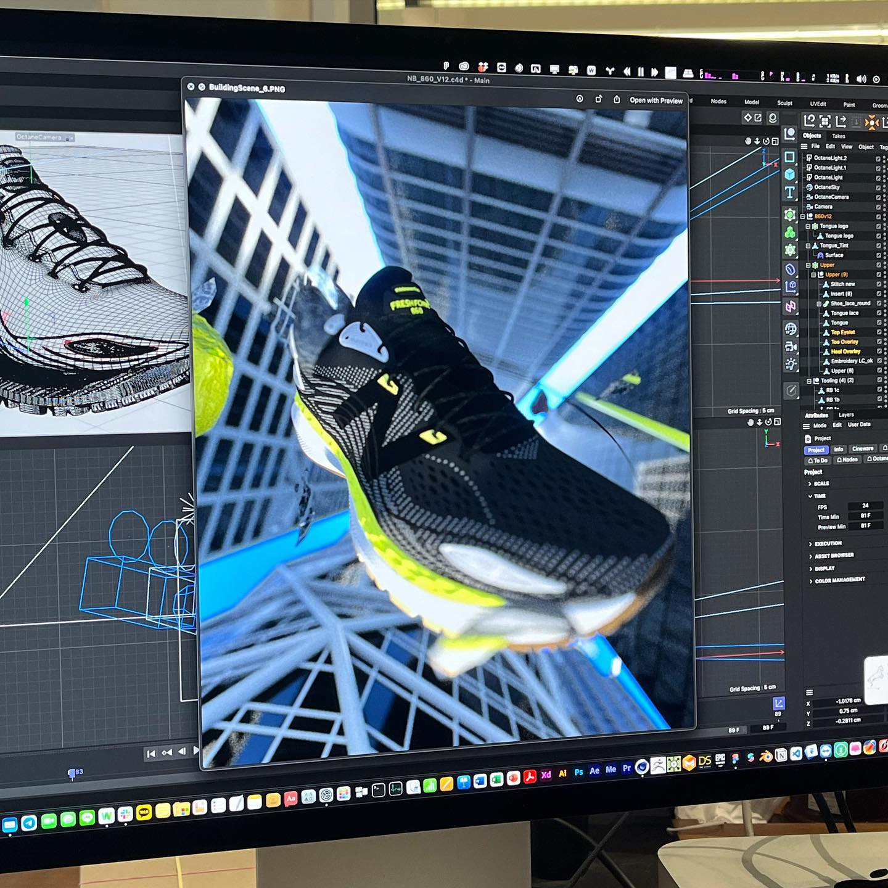Expand the EXECUTION section
Screen dimensions: 888x888
coord(810,544)
